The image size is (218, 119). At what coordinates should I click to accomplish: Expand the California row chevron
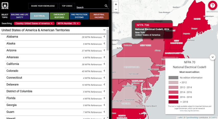coord(104,64)
